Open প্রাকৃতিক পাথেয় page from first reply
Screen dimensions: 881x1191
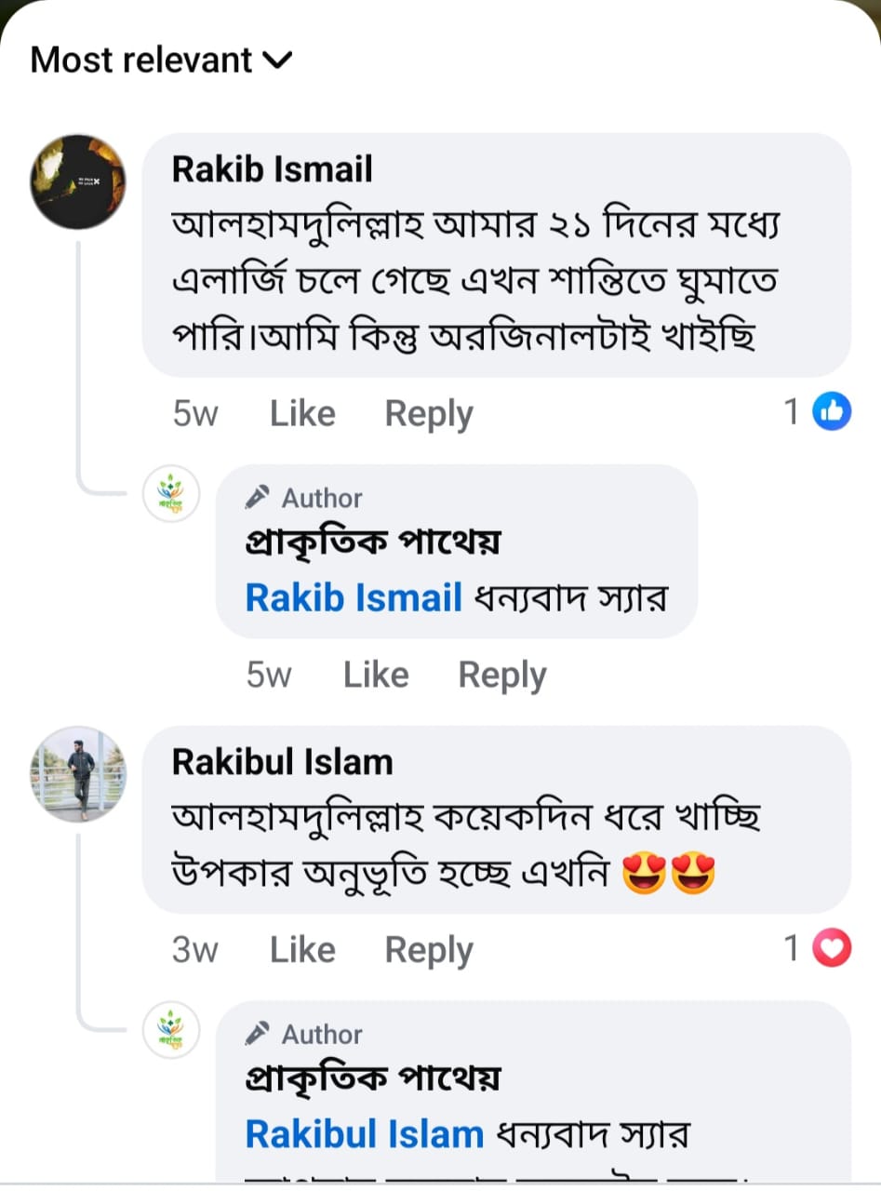[x=372, y=542]
